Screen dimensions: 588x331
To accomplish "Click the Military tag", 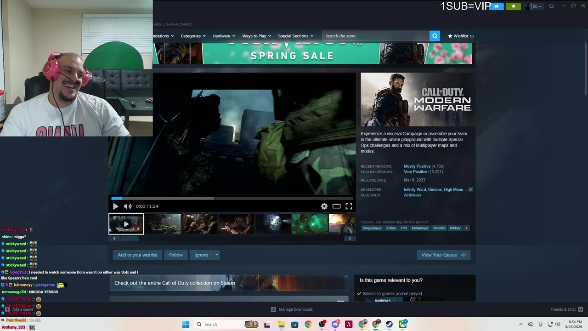I will pyautogui.click(x=455, y=228).
